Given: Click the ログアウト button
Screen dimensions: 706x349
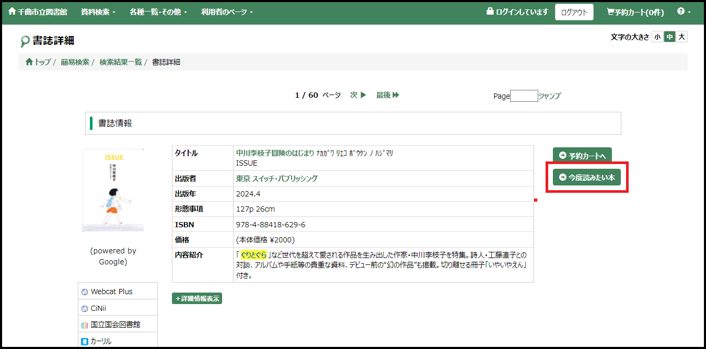Looking at the screenshot, I should tap(574, 12).
